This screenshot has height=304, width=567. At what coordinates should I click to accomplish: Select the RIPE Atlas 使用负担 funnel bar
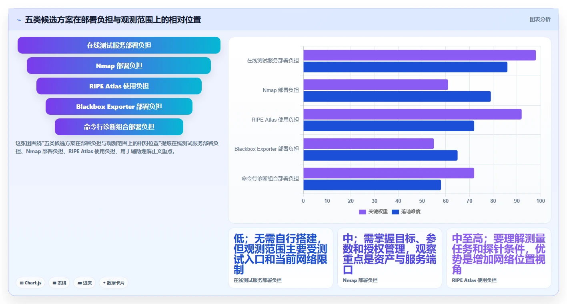point(119,86)
